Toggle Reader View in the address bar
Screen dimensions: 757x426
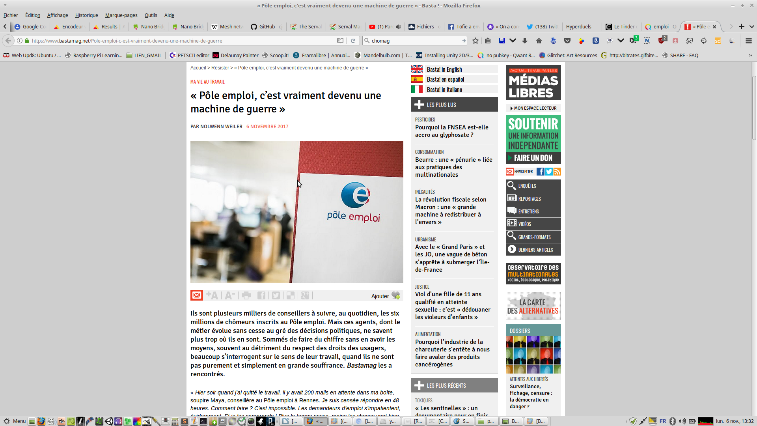point(340,41)
